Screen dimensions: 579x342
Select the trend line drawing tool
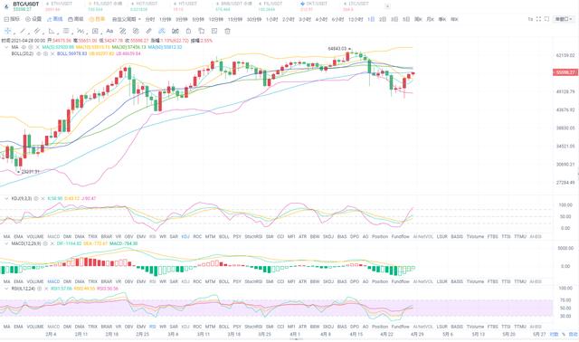tap(23, 31)
